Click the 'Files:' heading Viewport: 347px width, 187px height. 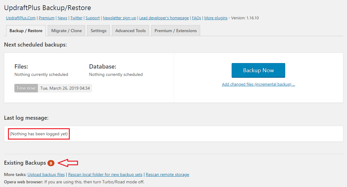coord(21,66)
